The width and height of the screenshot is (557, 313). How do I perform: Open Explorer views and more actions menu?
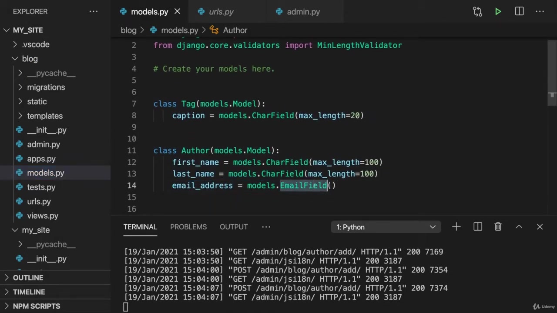(x=94, y=12)
